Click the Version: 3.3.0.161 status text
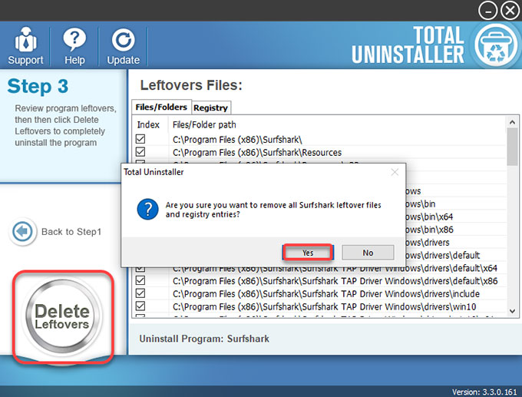This screenshot has height=397, width=522. click(x=484, y=392)
